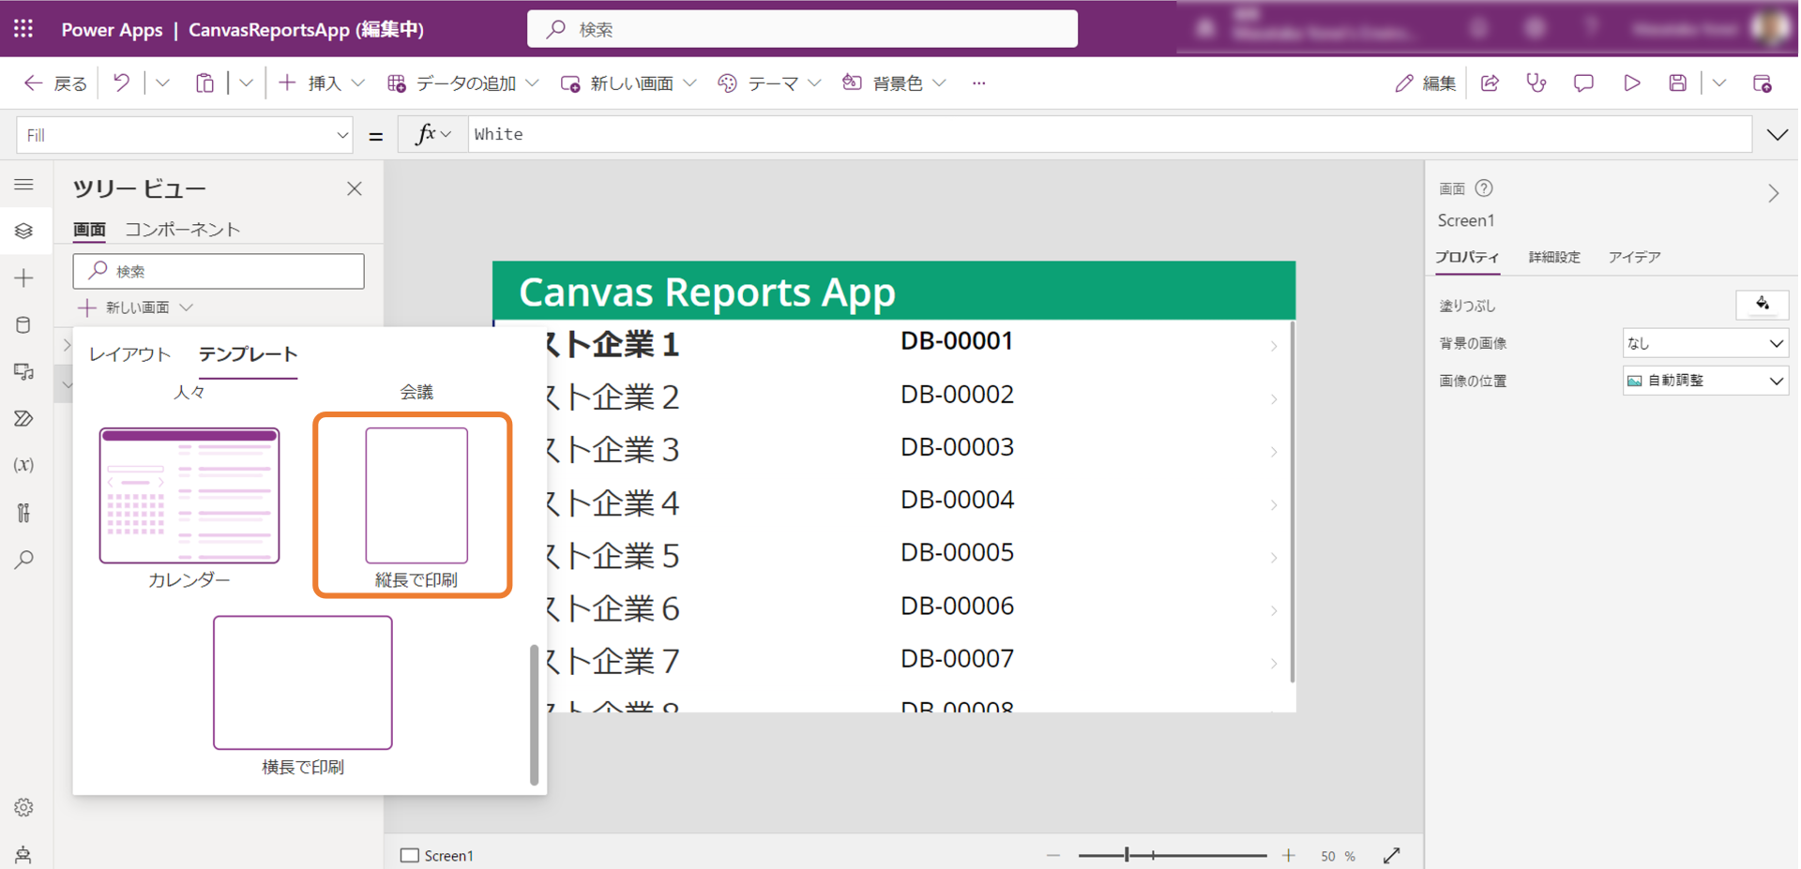
Task: Zoom in with the plus icon
Action: click(x=1289, y=855)
